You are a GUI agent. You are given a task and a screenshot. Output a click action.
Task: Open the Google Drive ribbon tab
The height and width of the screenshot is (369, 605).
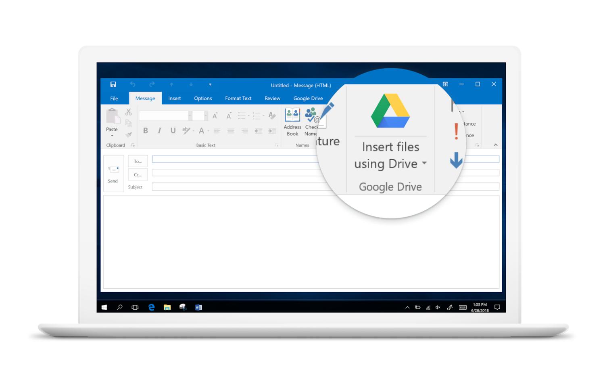tap(308, 99)
